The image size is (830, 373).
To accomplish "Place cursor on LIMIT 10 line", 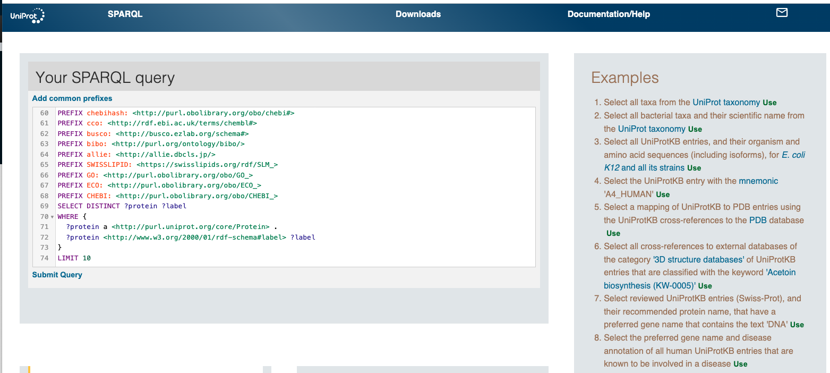I will pyautogui.click(x=74, y=258).
